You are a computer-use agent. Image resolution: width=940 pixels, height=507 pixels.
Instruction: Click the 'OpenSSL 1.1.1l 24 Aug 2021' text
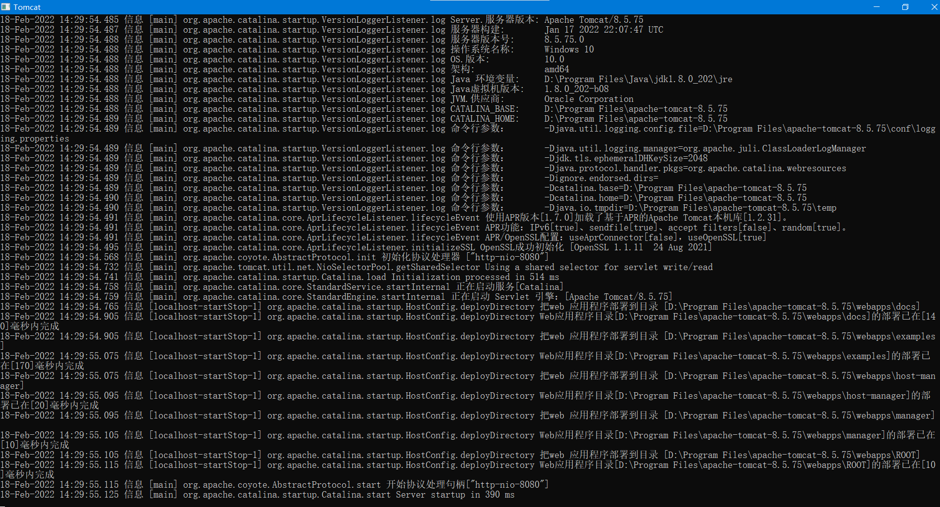641,247
